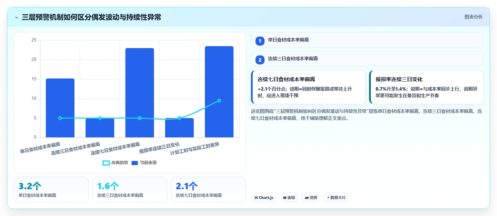Click the bar for 单日食材成本率偏离
This screenshot has height=216, width=497.
(60, 108)
